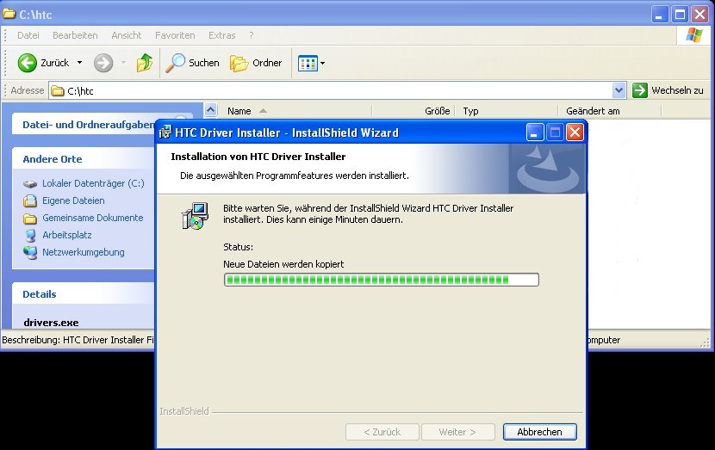
Task: Open Netzwerkumgebung in Andere Orte
Action: 83,252
